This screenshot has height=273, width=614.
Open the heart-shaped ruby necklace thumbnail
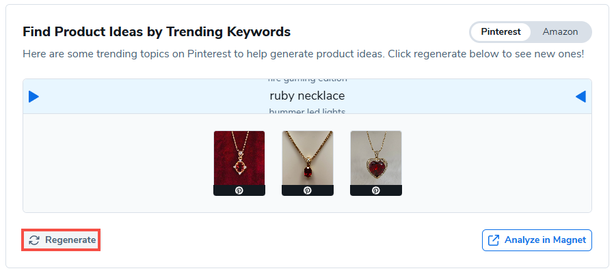pyautogui.click(x=375, y=158)
